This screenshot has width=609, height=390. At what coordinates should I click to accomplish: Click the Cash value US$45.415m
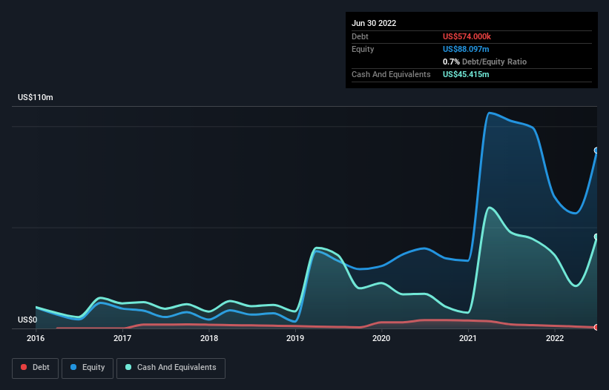(466, 74)
